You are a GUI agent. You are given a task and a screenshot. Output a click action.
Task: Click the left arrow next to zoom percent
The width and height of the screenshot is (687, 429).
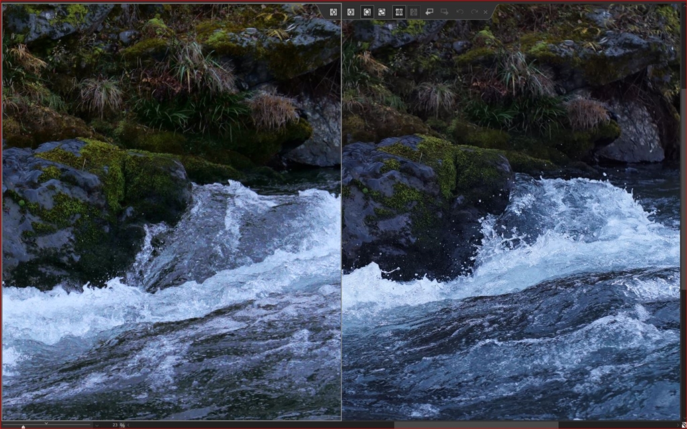(x=128, y=425)
